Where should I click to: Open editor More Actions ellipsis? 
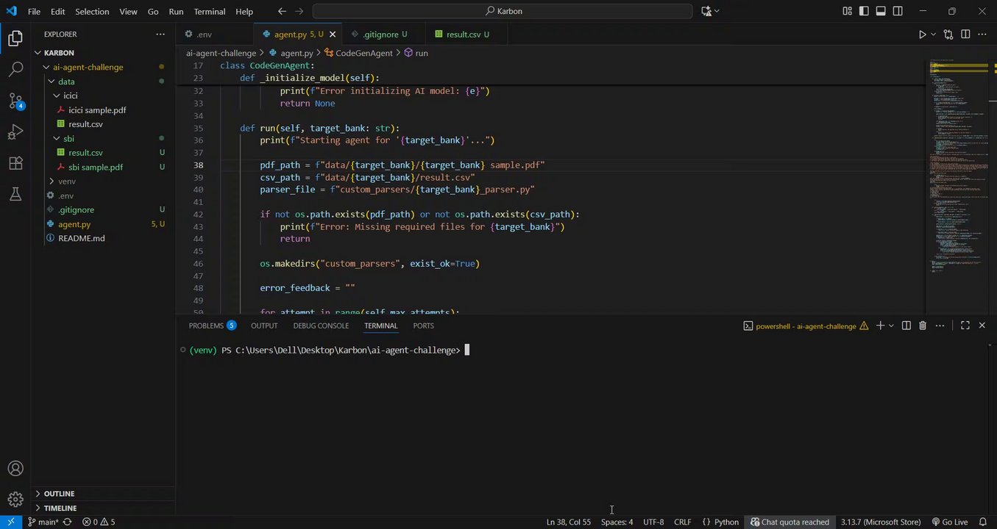coord(982,35)
